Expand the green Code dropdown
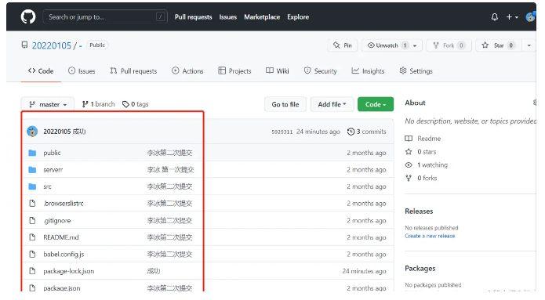Viewport: 545px width, 300px height. click(376, 104)
